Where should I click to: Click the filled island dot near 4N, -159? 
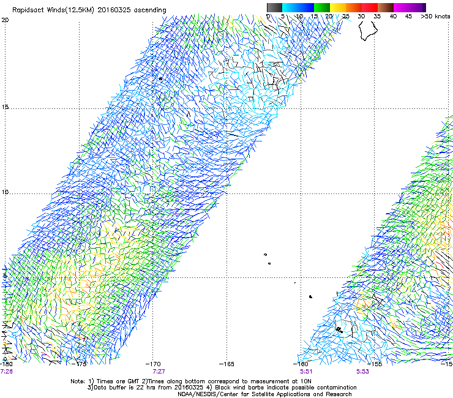pos(310,296)
